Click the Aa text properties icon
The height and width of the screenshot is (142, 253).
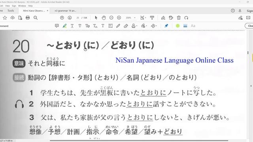pos(193,26)
